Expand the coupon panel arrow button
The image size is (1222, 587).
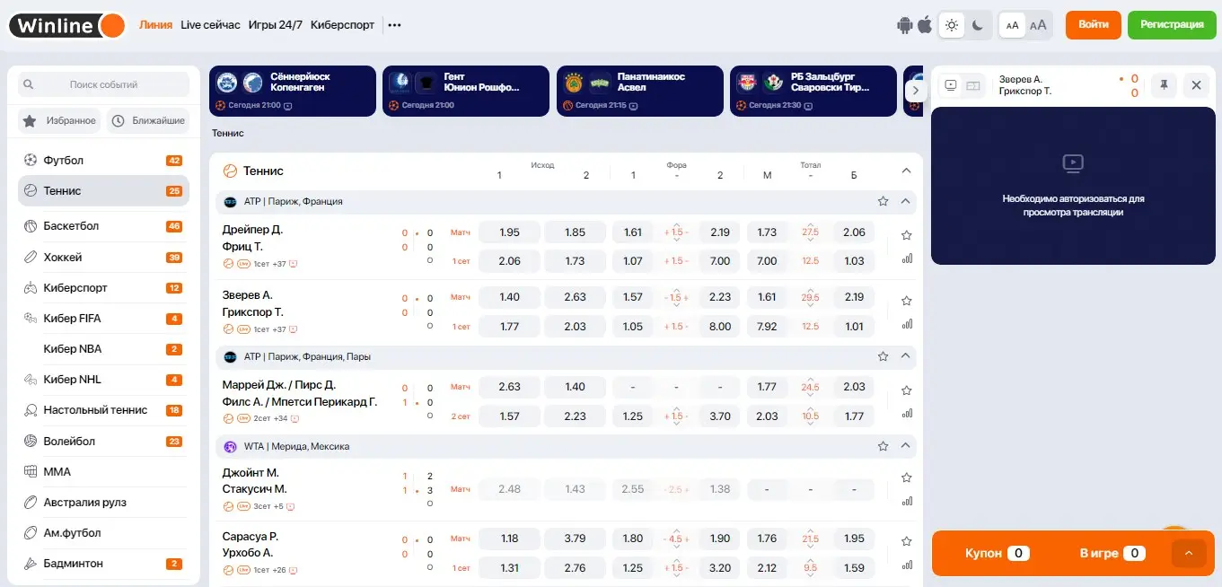tap(1189, 553)
